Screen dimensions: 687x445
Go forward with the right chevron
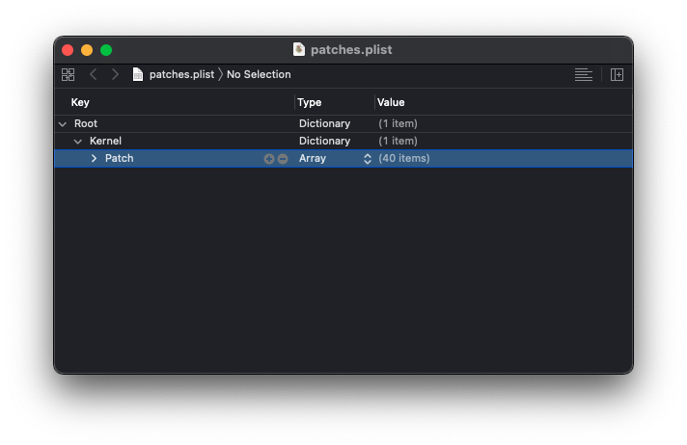coord(115,74)
